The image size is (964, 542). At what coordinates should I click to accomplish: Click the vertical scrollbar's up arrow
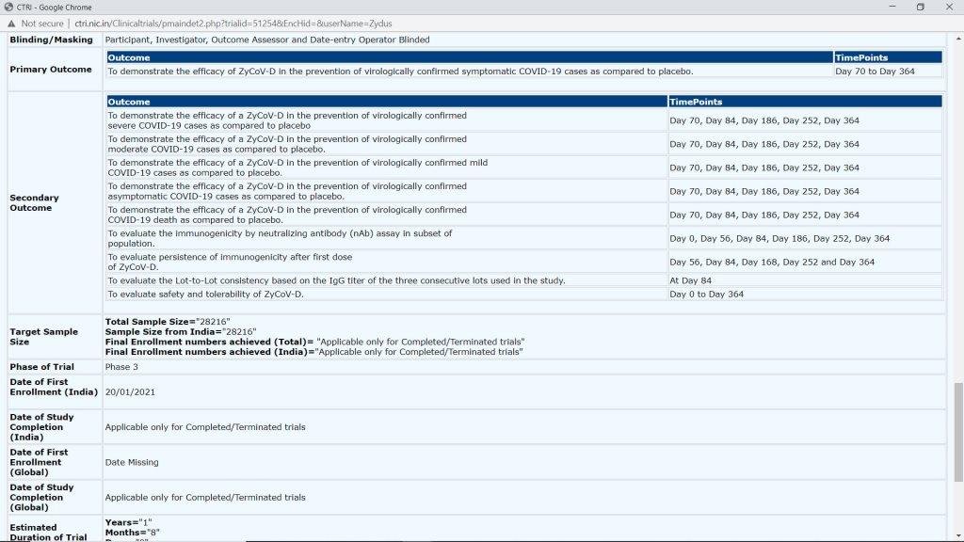click(x=958, y=39)
